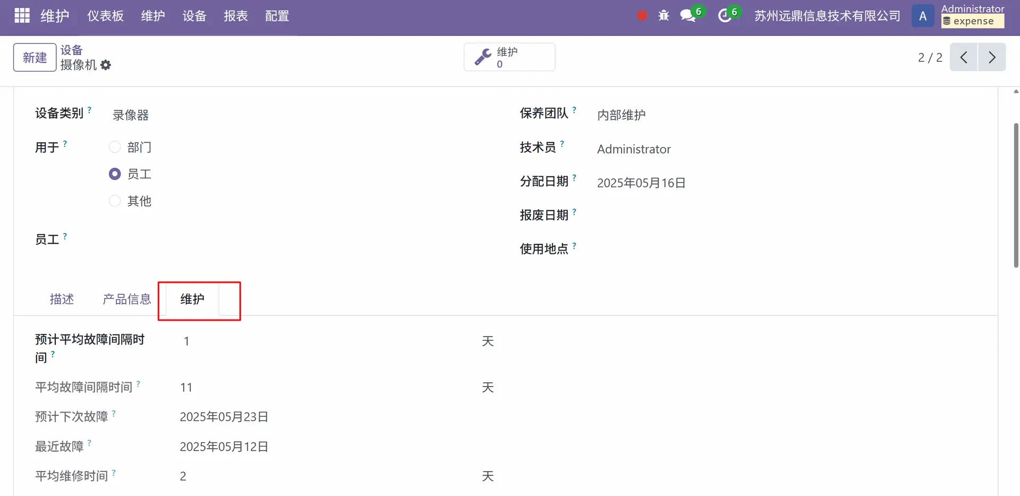Select the 员工 radio option
1020x496 pixels.
point(115,174)
